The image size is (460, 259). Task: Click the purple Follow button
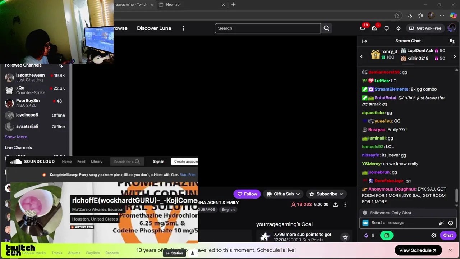coord(247,194)
